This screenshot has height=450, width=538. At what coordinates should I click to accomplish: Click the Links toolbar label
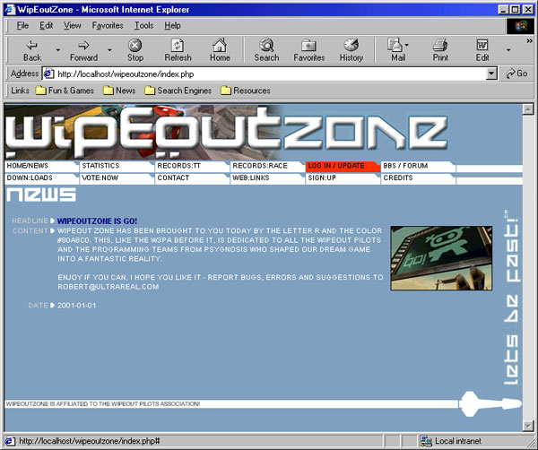pos(20,91)
